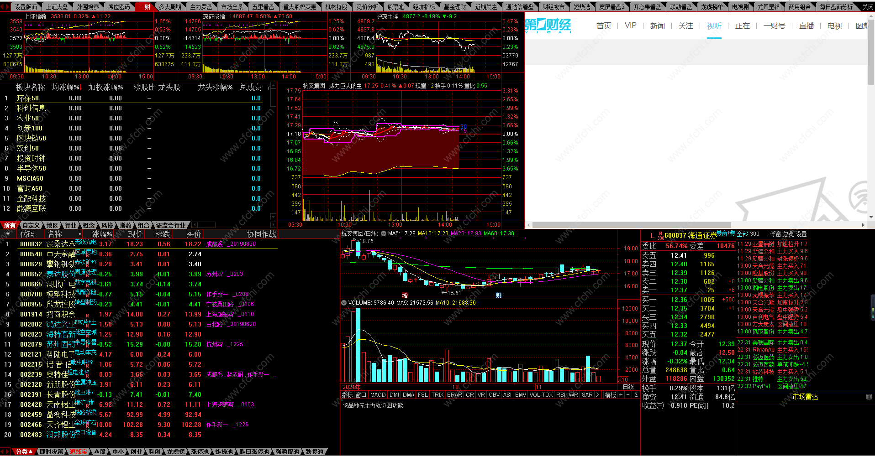
Task: Click 电视 in the 第一财经 navigation
Action: click(835, 26)
